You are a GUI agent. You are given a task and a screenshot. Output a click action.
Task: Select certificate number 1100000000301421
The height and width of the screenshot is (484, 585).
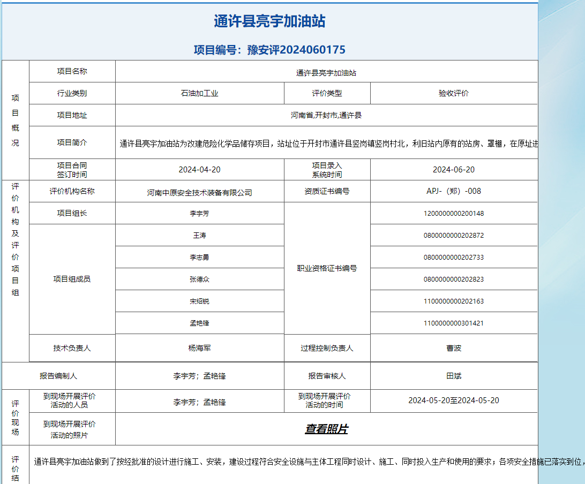(x=454, y=323)
